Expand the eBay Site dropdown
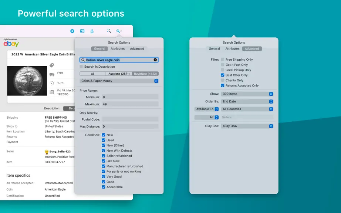Image resolution: width=341 pixels, height=213 pixels. coord(247,126)
